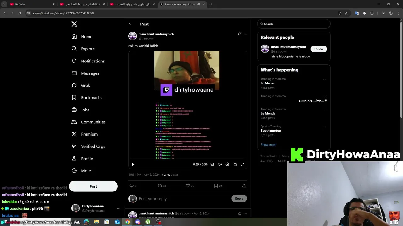Open the Chrome profile avatar
Image resolution: width=403 pixels, height=226 pixels.
point(391,13)
